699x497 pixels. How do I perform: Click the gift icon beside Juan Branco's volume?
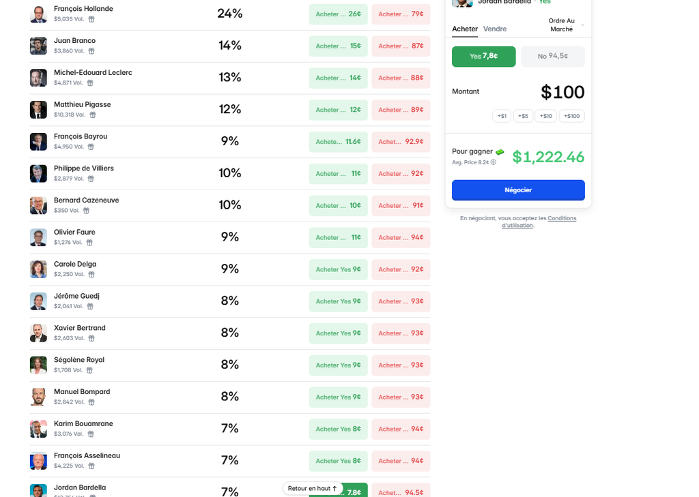pyautogui.click(x=91, y=51)
